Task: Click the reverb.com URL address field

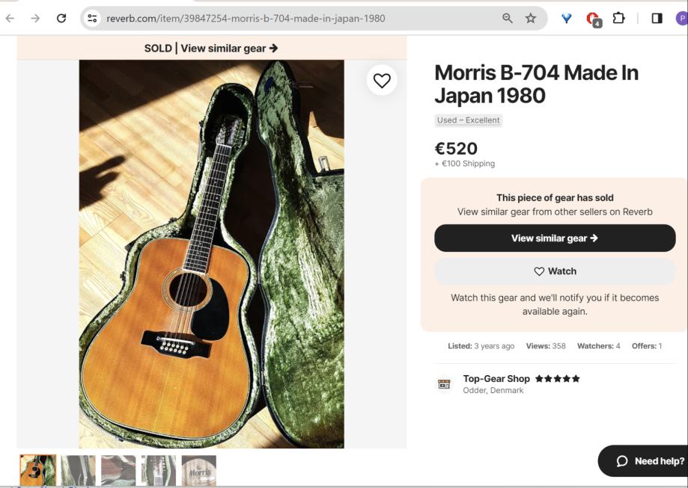Action: (x=299, y=18)
